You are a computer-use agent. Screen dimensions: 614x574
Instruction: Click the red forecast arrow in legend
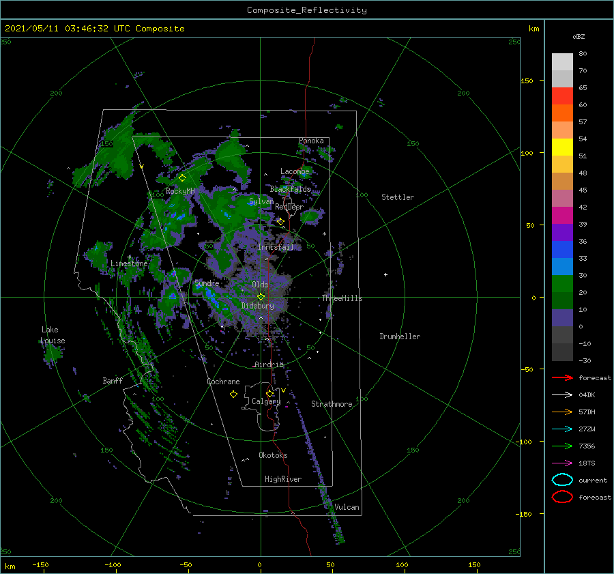(x=562, y=377)
